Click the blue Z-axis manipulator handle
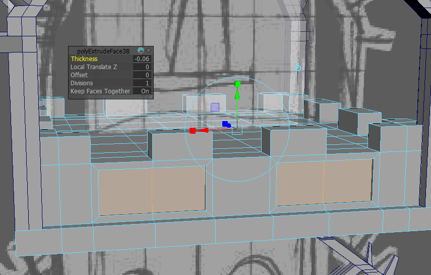 tap(226, 124)
